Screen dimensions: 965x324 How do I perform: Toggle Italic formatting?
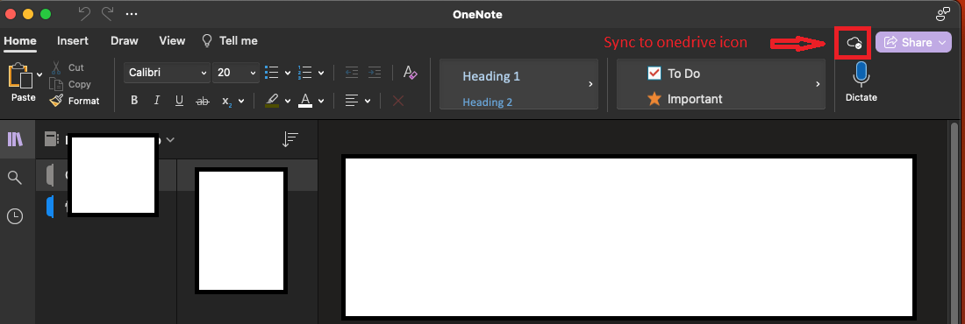tap(156, 101)
